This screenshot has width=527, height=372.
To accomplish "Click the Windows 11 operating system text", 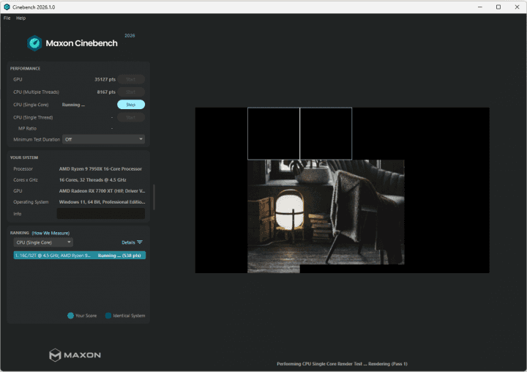I will tap(102, 202).
